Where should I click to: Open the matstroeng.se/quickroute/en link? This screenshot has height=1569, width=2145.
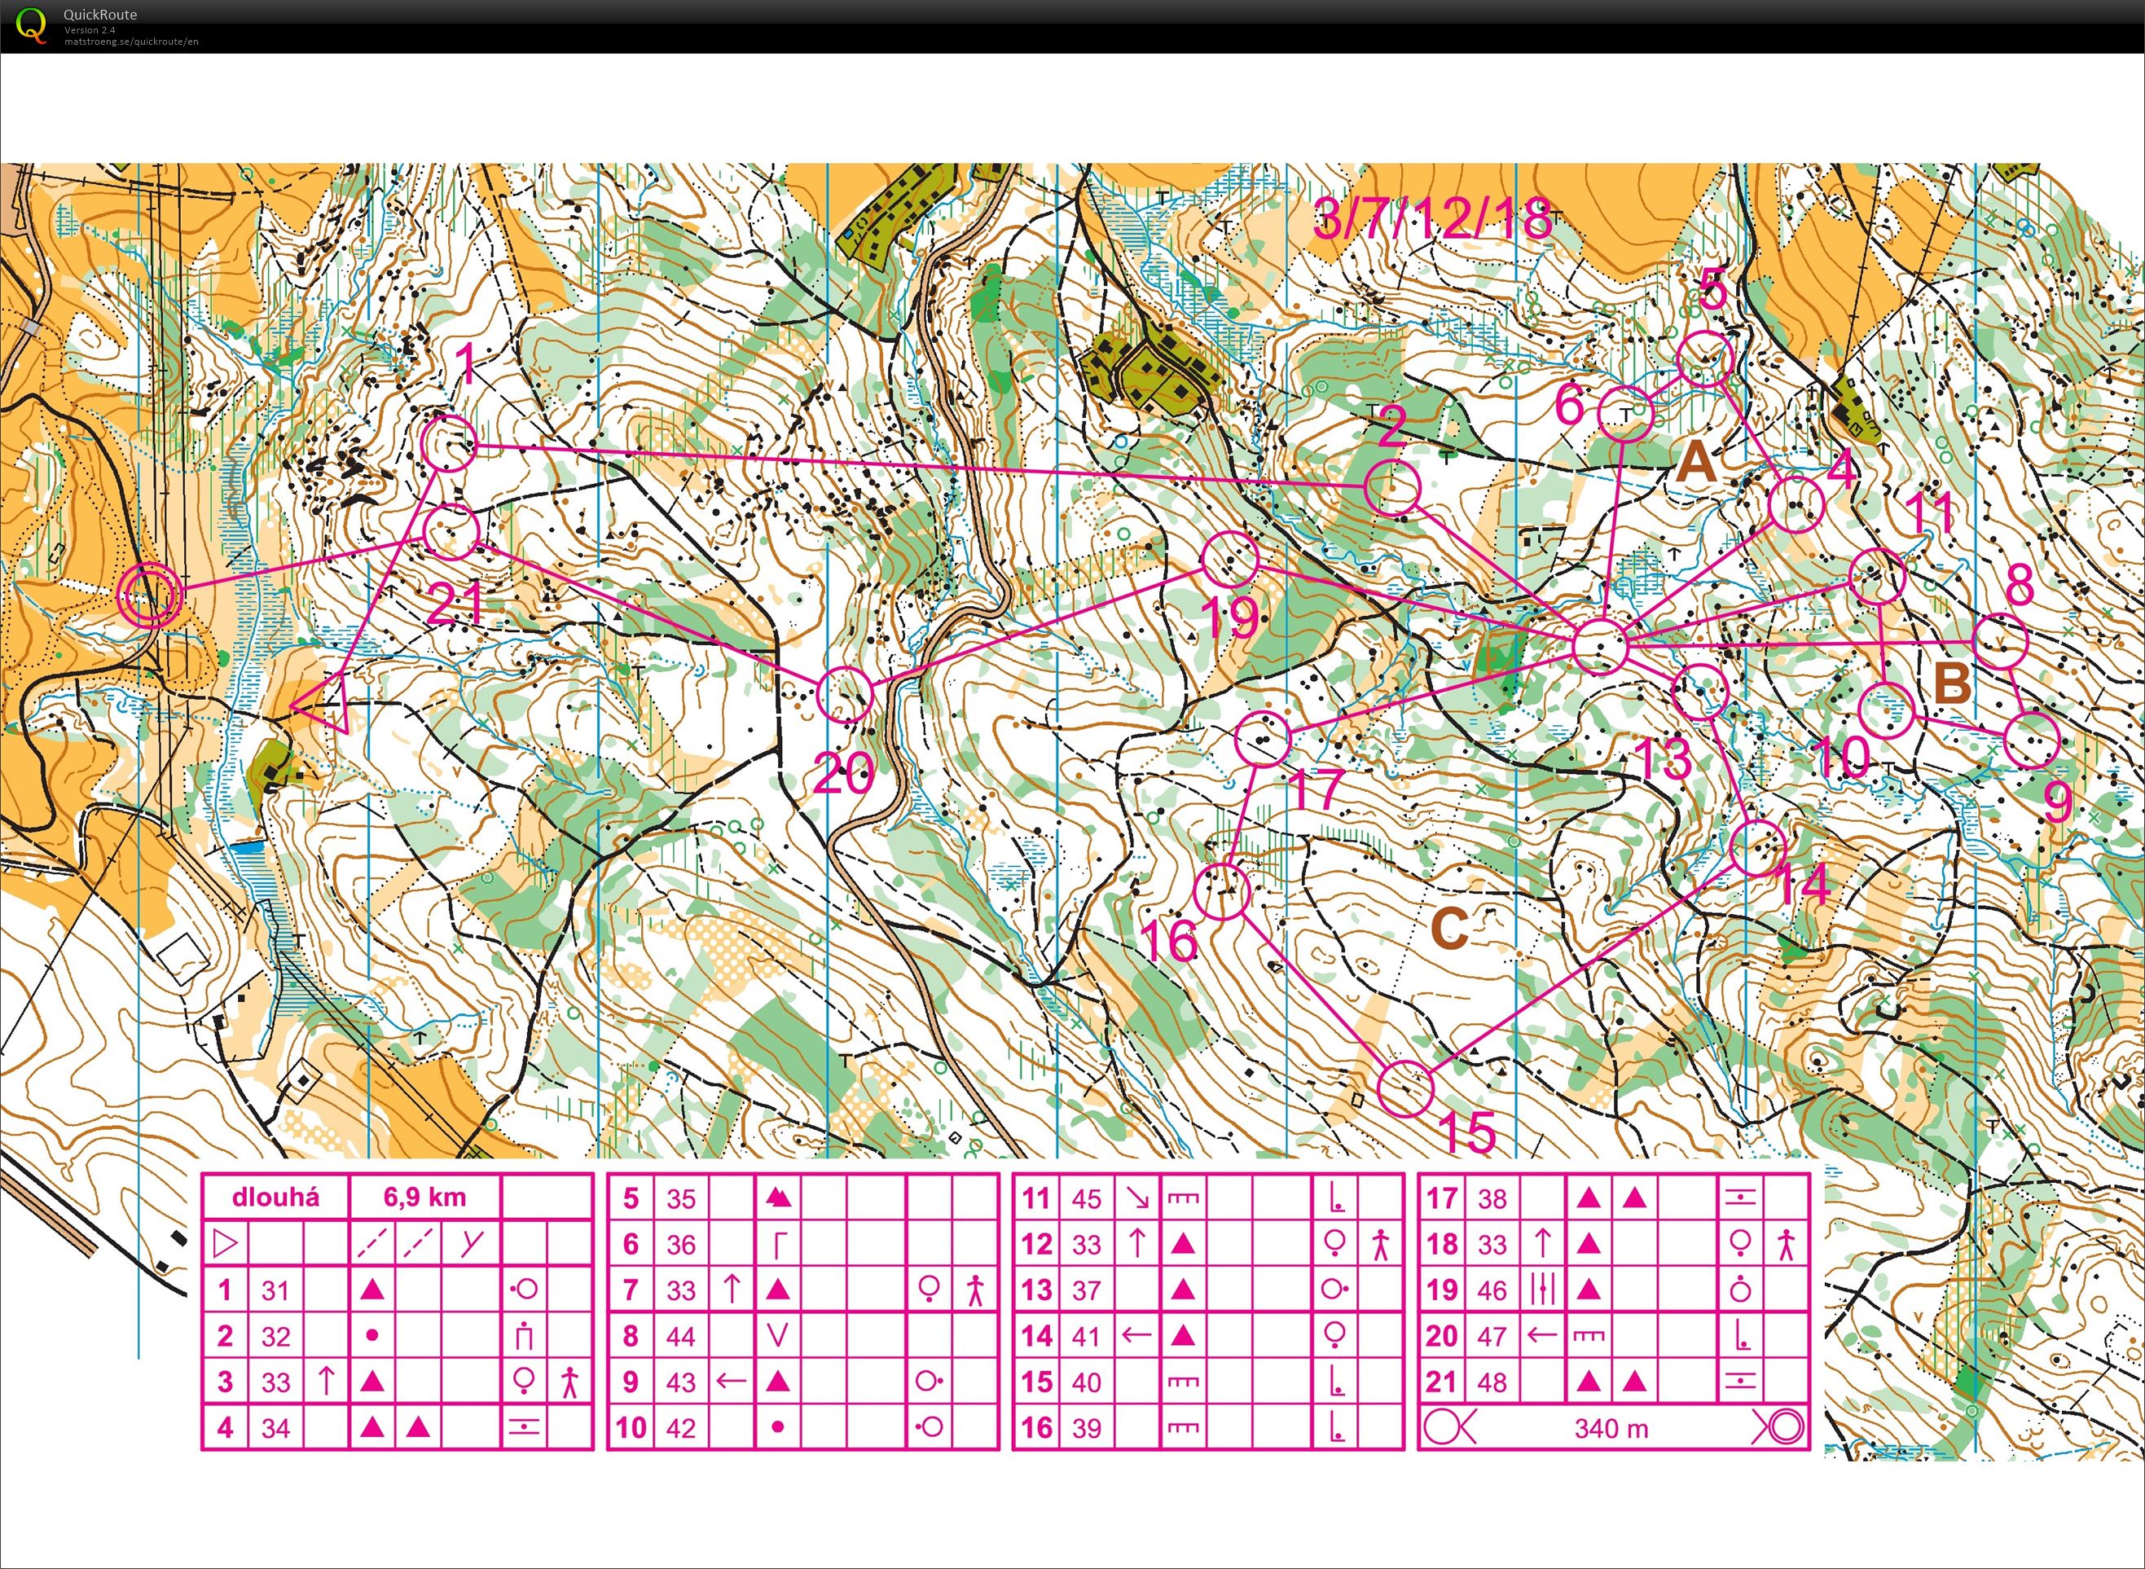(x=132, y=42)
